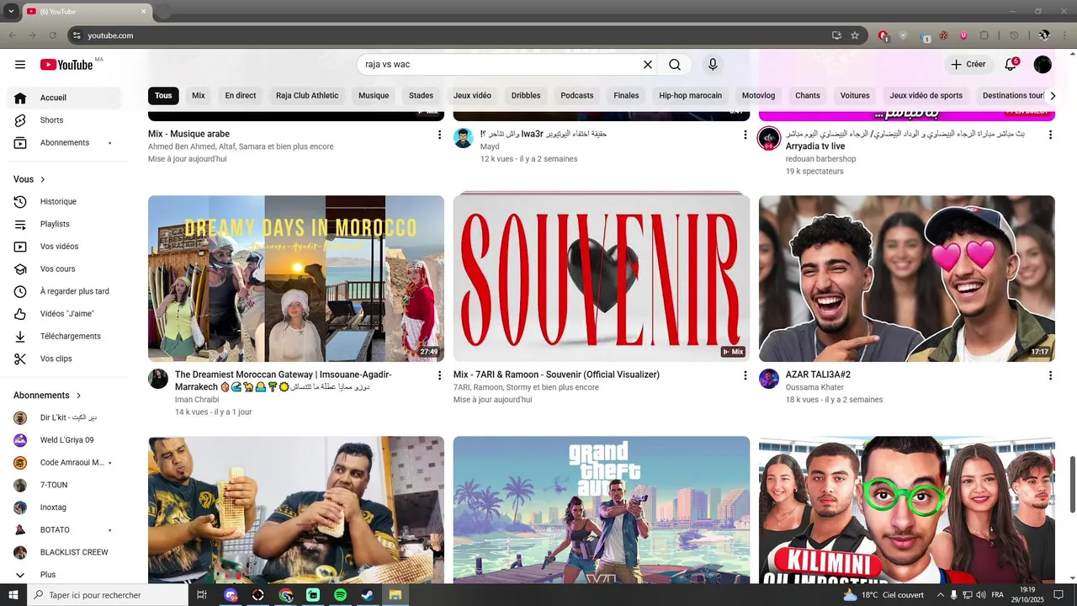Click the browser address bar

(454, 35)
